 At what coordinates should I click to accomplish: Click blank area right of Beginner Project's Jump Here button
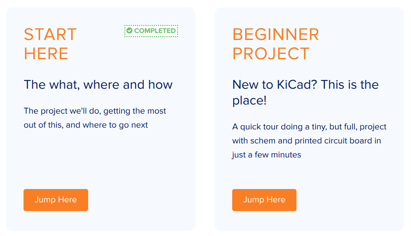coord(348,200)
